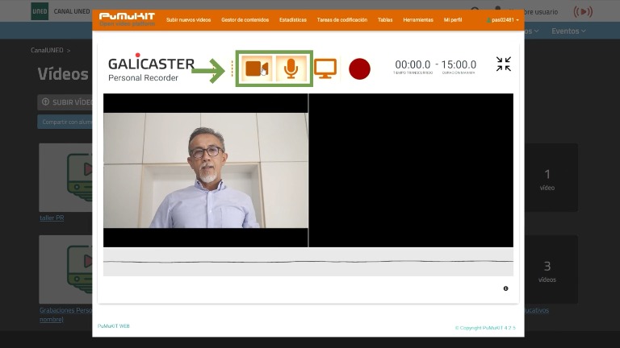Open Tablas menu
The image size is (620, 348).
point(385,19)
